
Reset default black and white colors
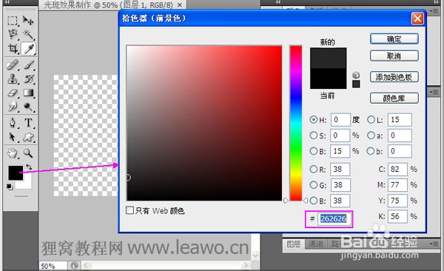(x=10, y=187)
